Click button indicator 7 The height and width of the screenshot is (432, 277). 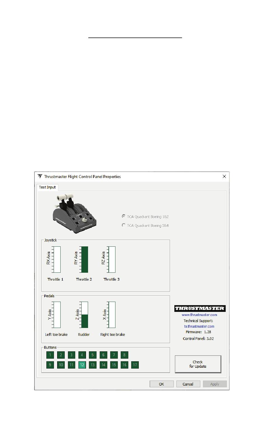coord(114,355)
